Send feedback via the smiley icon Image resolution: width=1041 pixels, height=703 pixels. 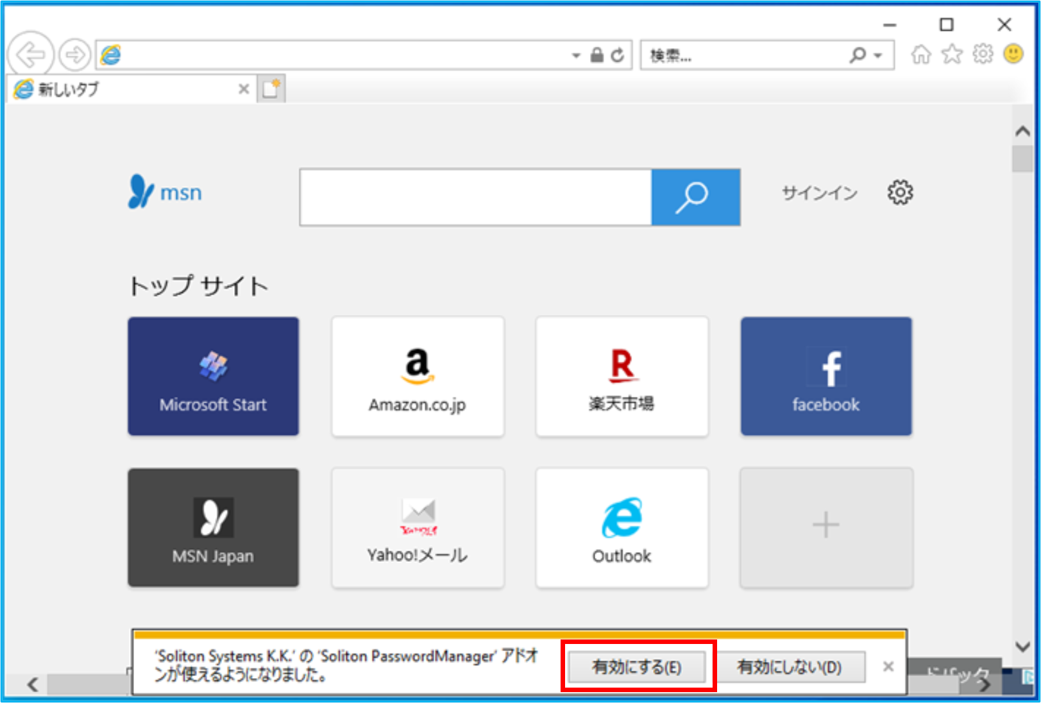[1013, 54]
